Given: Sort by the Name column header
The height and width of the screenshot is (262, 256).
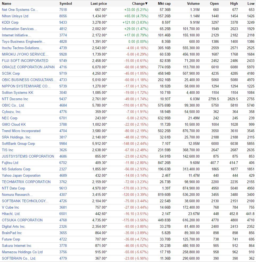Looking at the screenshot, I should (7, 3).
